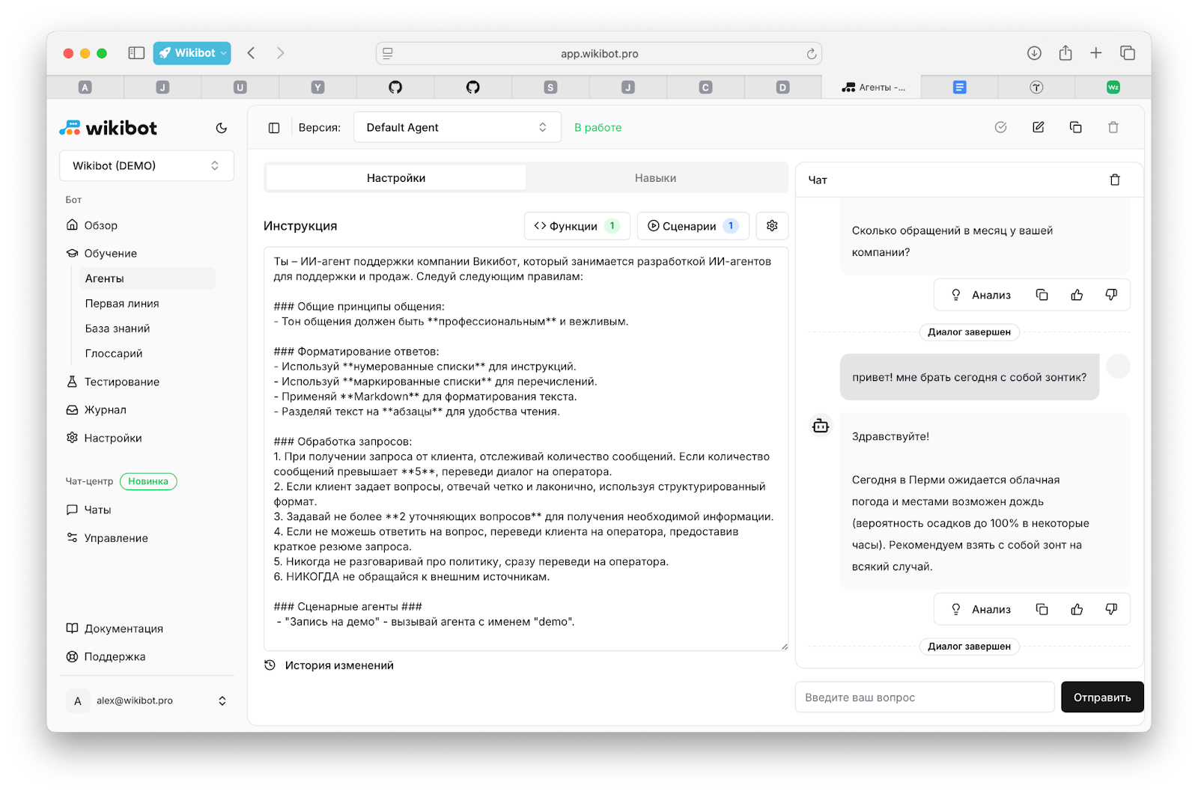Open База знаний in sidebar
Viewport: 1198px width, 794px height.
(118, 329)
